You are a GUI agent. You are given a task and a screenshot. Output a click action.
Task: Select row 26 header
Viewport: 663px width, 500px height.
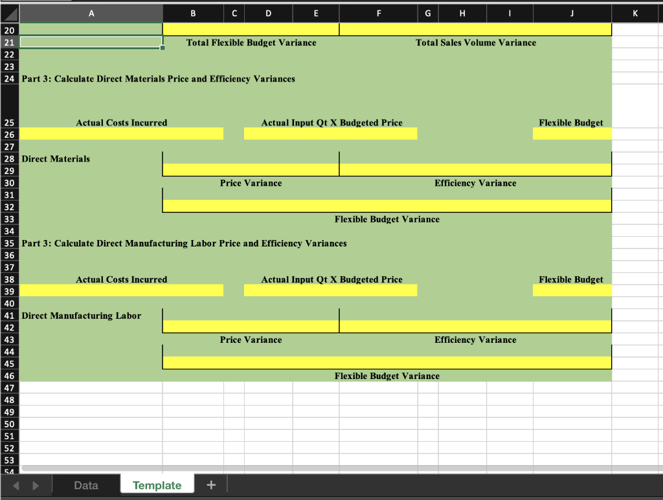pyautogui.click(x=9, y=135)
